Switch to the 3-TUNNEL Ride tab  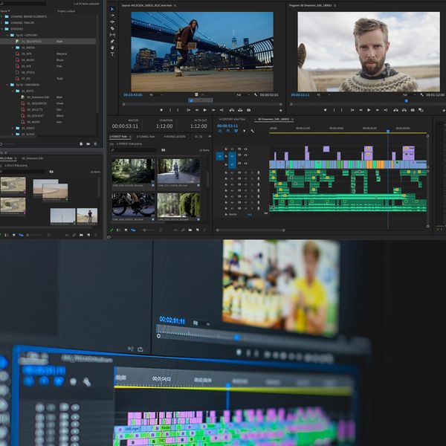click(145, 137)
